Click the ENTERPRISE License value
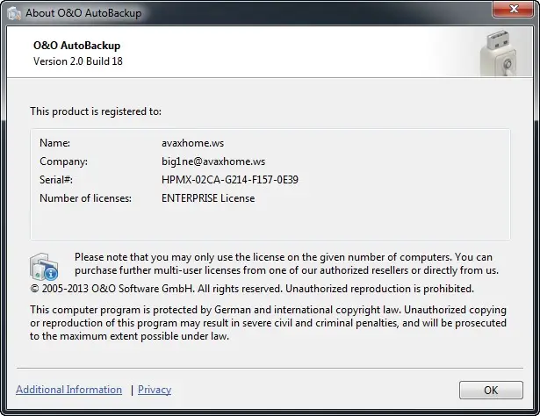 208,198
